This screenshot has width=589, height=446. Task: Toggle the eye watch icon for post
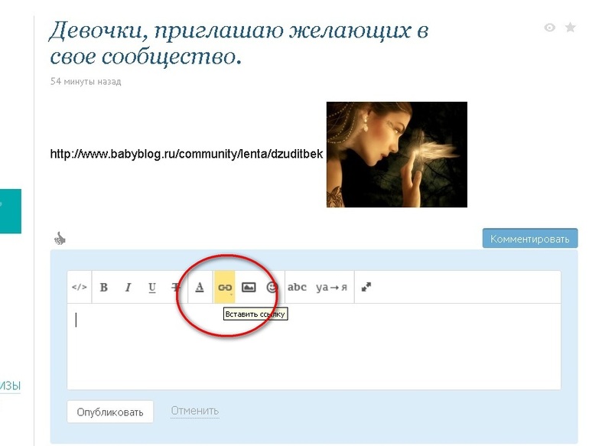coord(549,28)
